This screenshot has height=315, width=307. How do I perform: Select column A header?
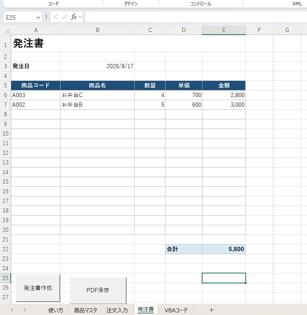click(x=35, y=30)
